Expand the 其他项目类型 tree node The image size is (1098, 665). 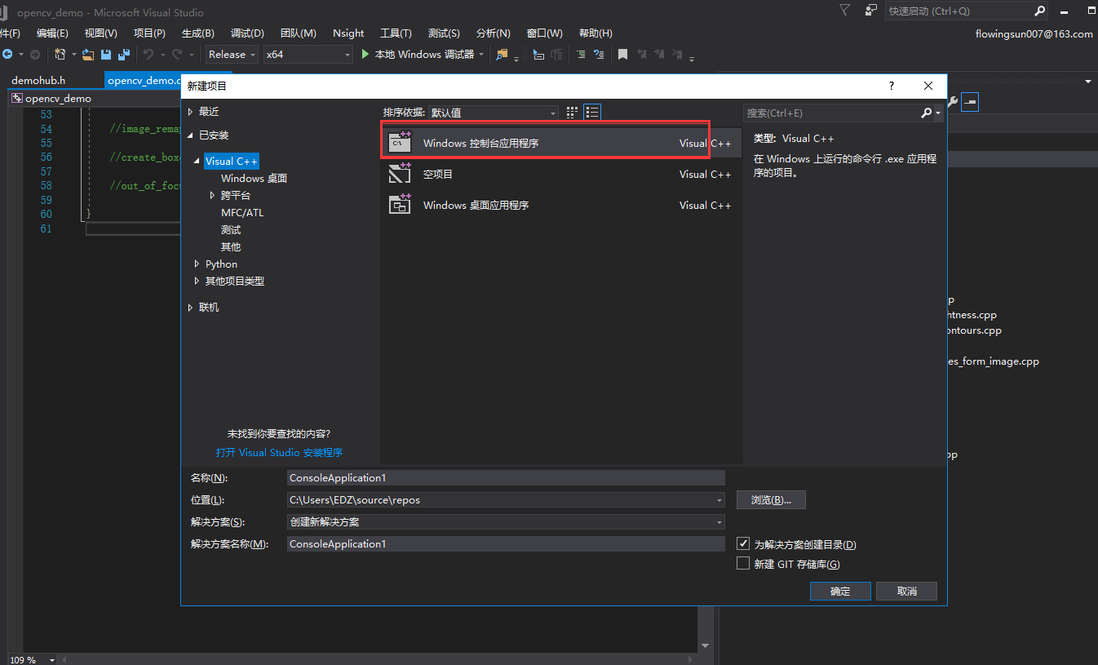click(x=197, y=282)
